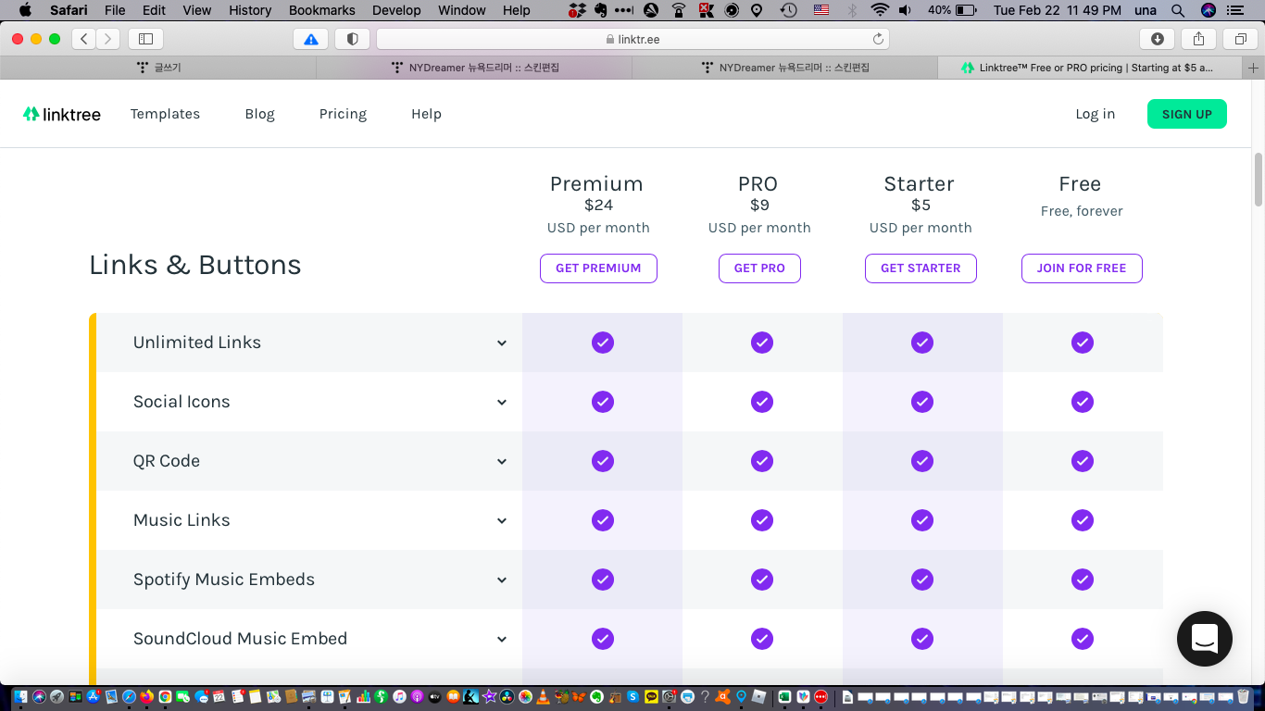
Task: Show Safari tab overview
Action: pyautogui.click(x=1240, y=39)
